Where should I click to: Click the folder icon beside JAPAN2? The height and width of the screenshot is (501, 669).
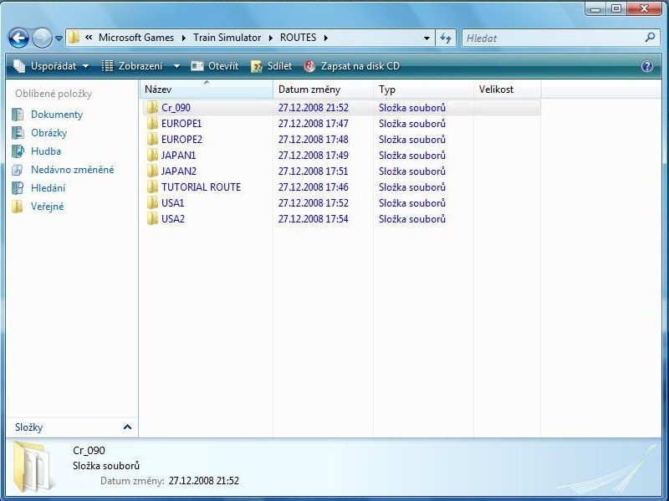coord(152,171)
